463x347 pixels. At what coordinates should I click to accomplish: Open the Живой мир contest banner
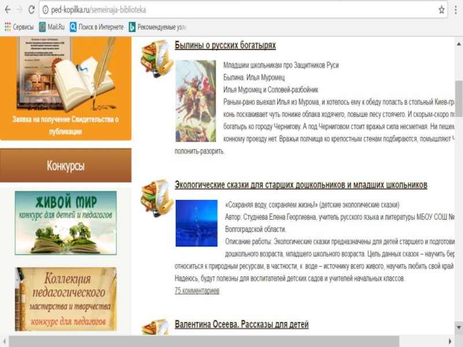[66, 223]
